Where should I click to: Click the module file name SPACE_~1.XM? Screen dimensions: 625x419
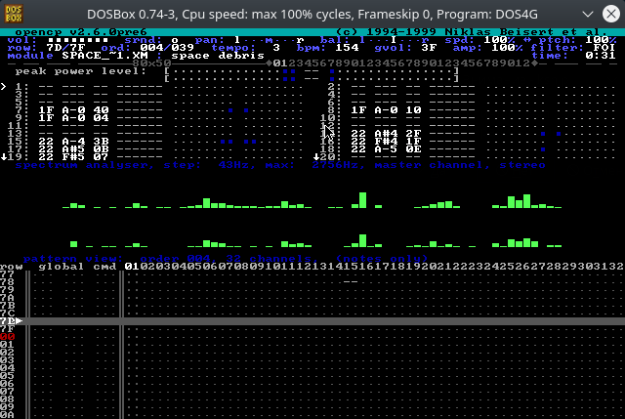pos(105,56)
